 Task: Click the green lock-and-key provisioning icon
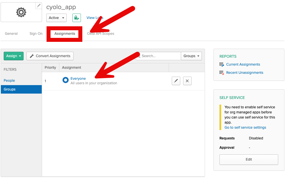pyautogui.click(x=76, y=18)
